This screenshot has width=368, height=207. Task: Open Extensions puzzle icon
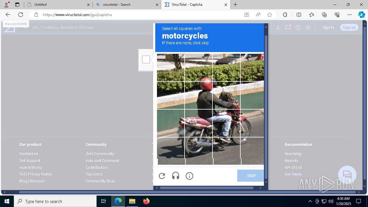285,15
